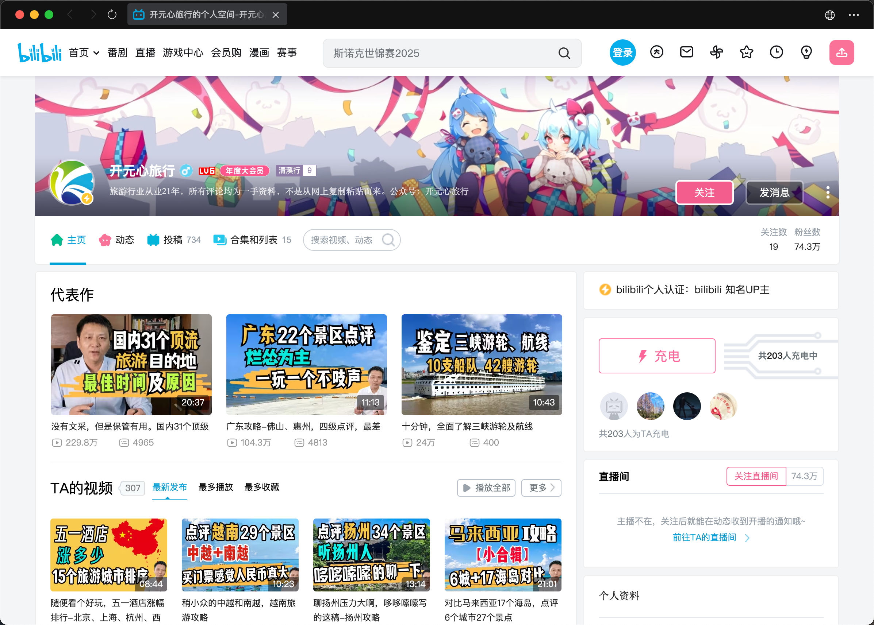The image size is (874, 625).
Task: Open 会员购 in top navigation
Action: (x=226, y=53)
